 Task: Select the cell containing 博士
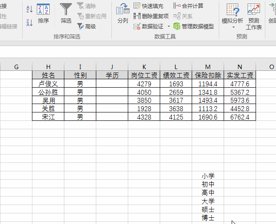point(208,218)
